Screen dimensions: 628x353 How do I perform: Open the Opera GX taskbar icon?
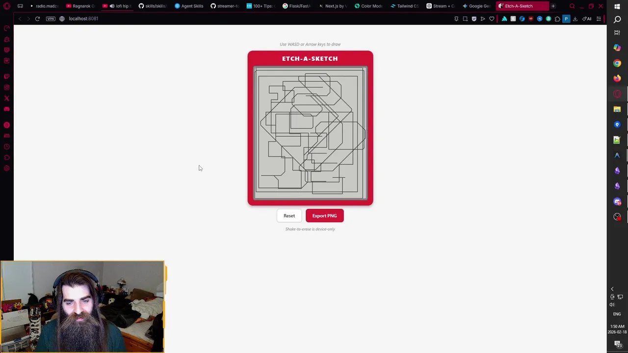click(x=617, y=94)
